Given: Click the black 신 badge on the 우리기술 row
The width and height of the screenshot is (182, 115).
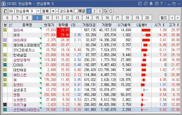Looking at the screenshot, I should (5, 104).
